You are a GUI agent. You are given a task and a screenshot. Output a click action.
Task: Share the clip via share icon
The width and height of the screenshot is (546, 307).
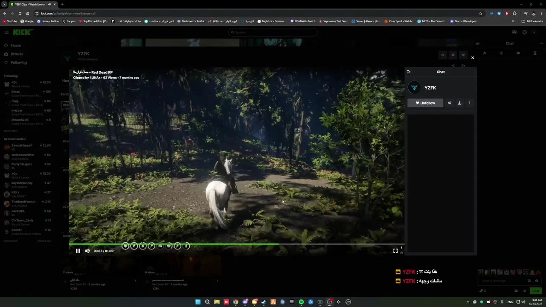(449, 103)
